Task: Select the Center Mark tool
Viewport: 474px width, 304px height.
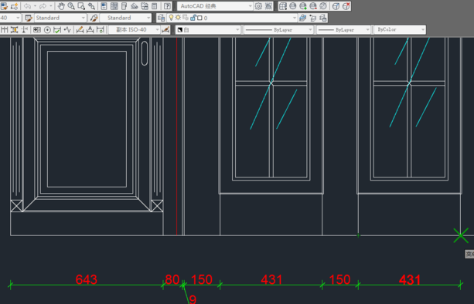Action: (47, 30)
